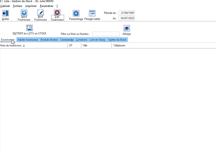
Task: Open the Imprimer menu
Action: (31, 6)
